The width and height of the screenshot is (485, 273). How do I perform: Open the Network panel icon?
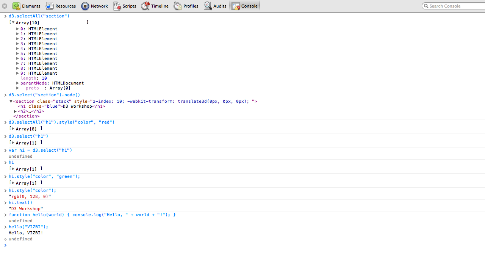85,6
